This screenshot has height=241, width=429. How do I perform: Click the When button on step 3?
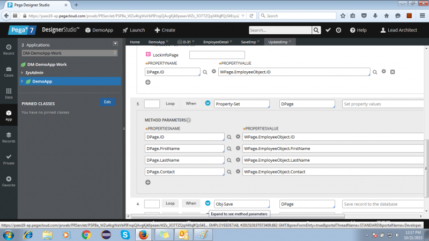coord(191,103)
